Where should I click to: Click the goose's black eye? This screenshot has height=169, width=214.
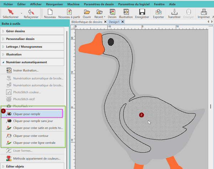tap(111, 42)
